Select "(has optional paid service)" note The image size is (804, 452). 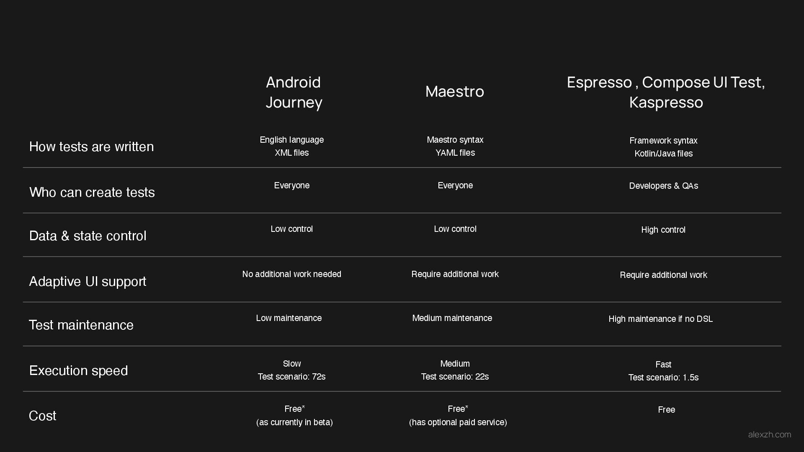point(458,422)
